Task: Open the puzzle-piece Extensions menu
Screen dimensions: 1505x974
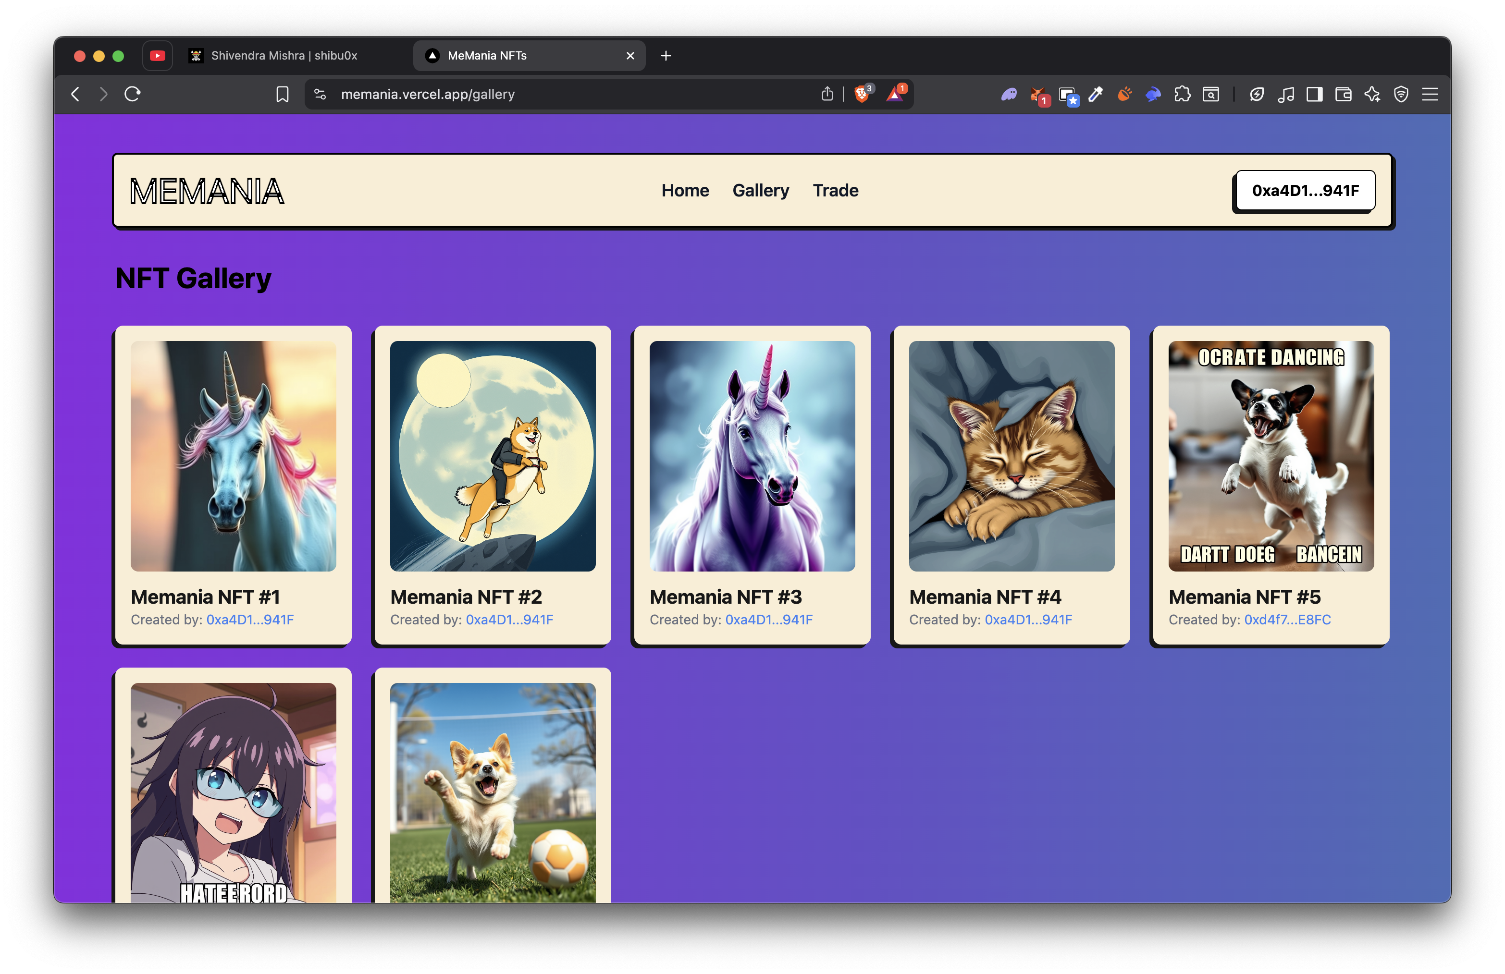Action: [1182, 94]
